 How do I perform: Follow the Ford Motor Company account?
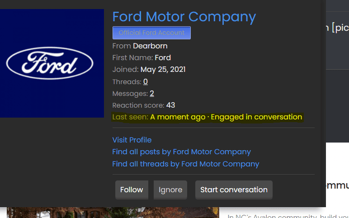(132, 190)
